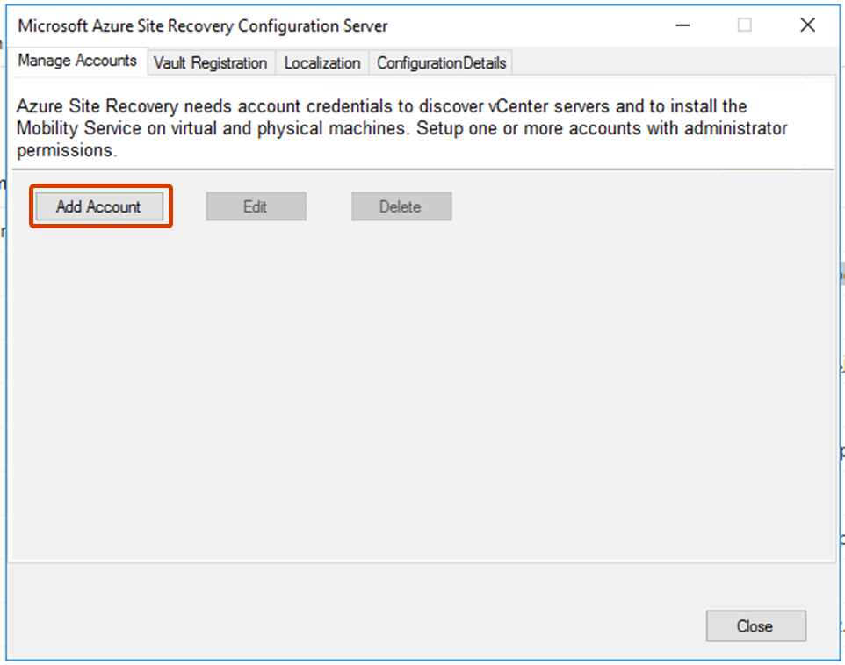
Task: Select the Vault Registration tab label
Action: pyautogui.click(x=210, y=62)
